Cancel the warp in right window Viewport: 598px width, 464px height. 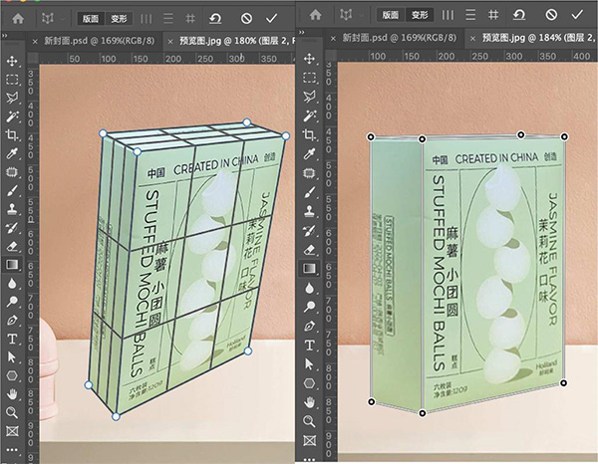click(x=551, y=15)
